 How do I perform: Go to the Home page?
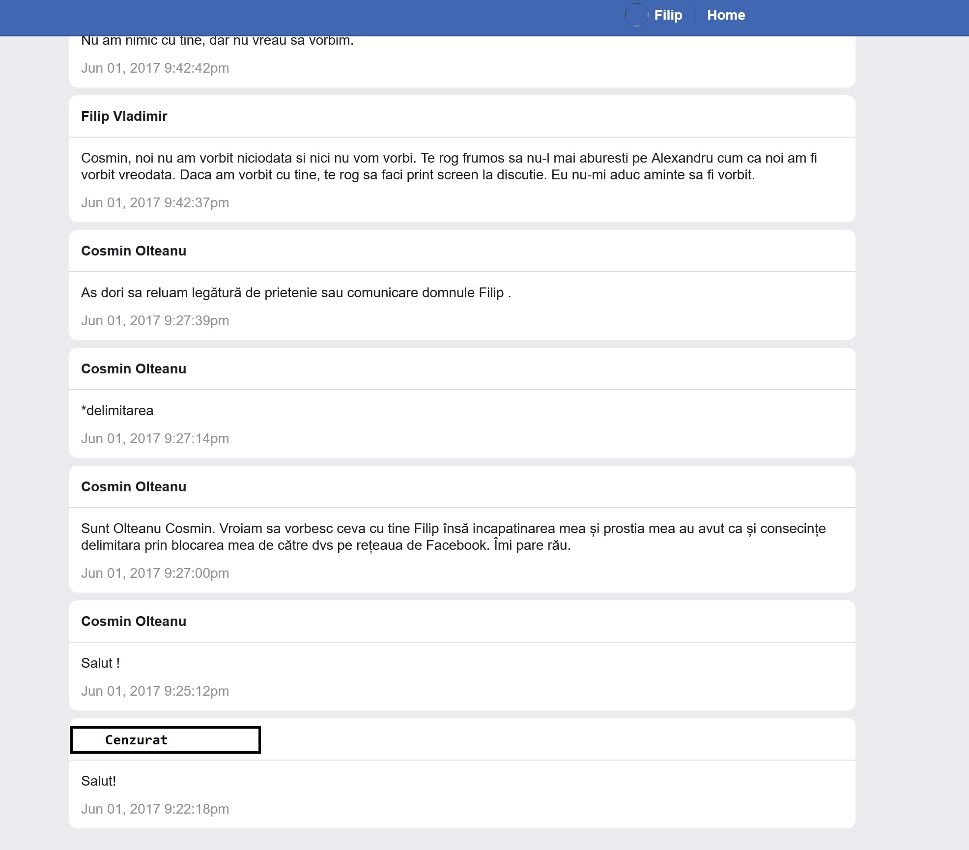point(726,15)
